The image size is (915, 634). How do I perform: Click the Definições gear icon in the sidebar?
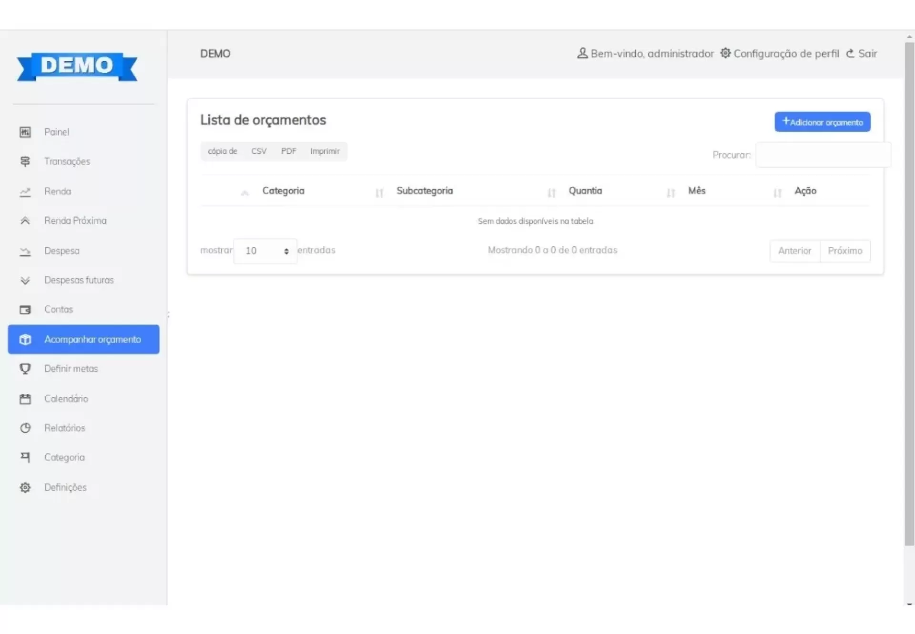point(25,487)
